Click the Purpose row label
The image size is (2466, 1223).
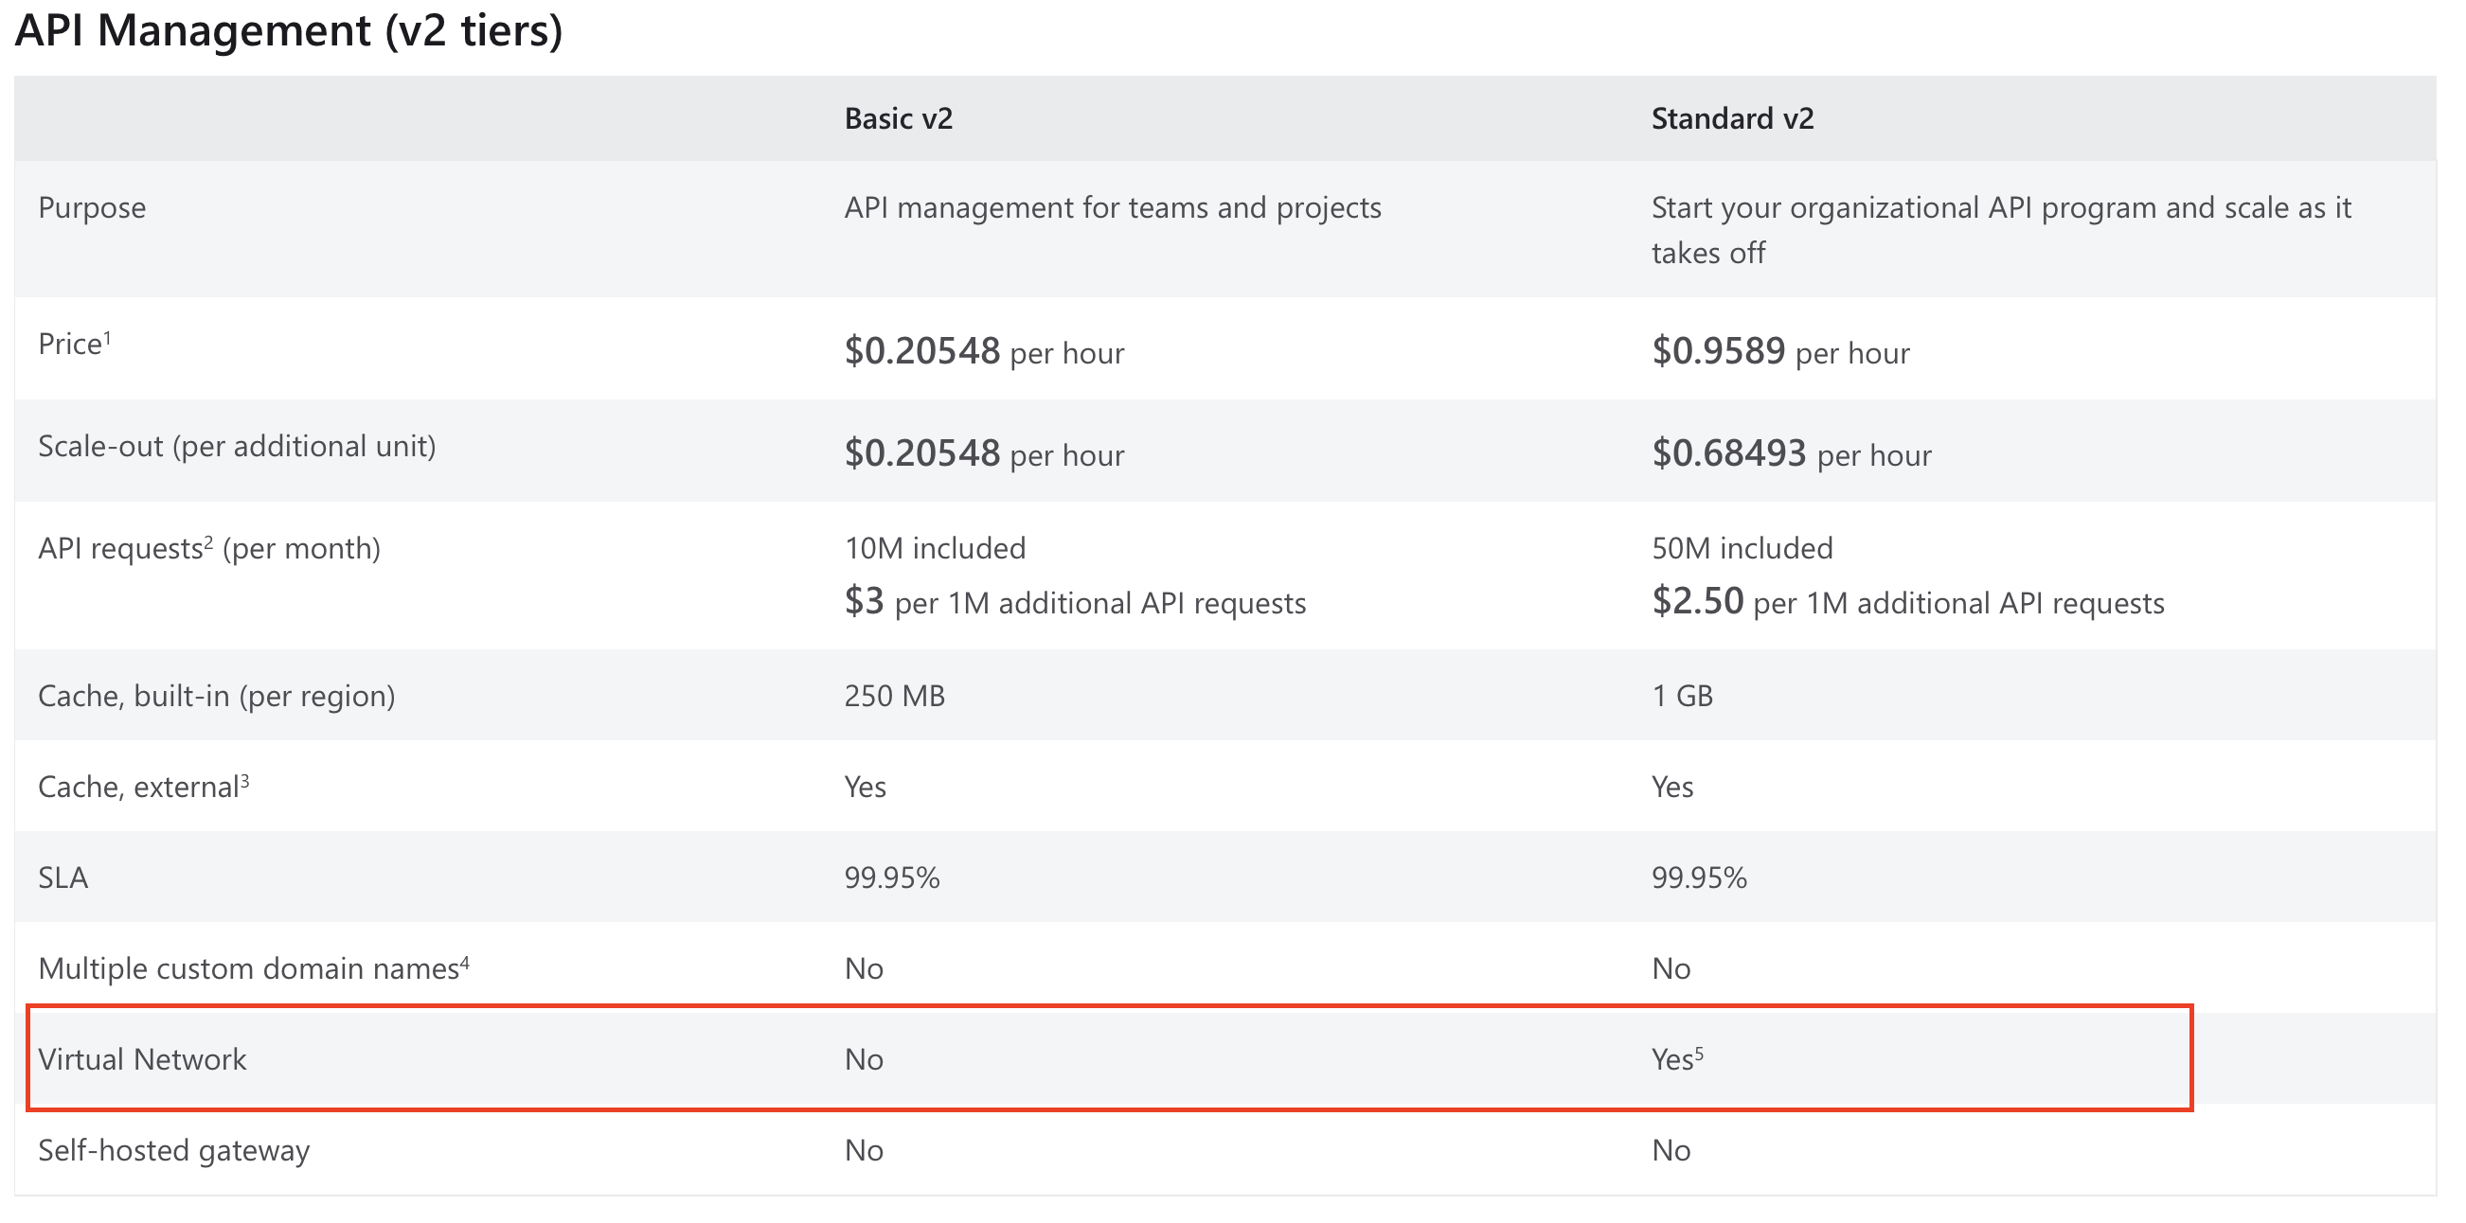92,207
